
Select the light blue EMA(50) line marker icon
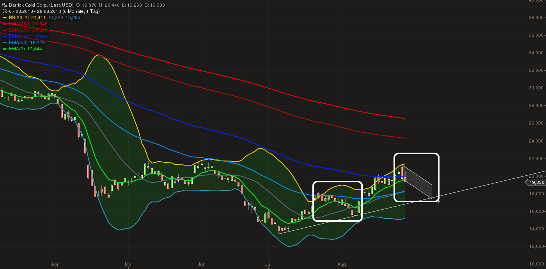pyautogui.click(x=4, y=43)
